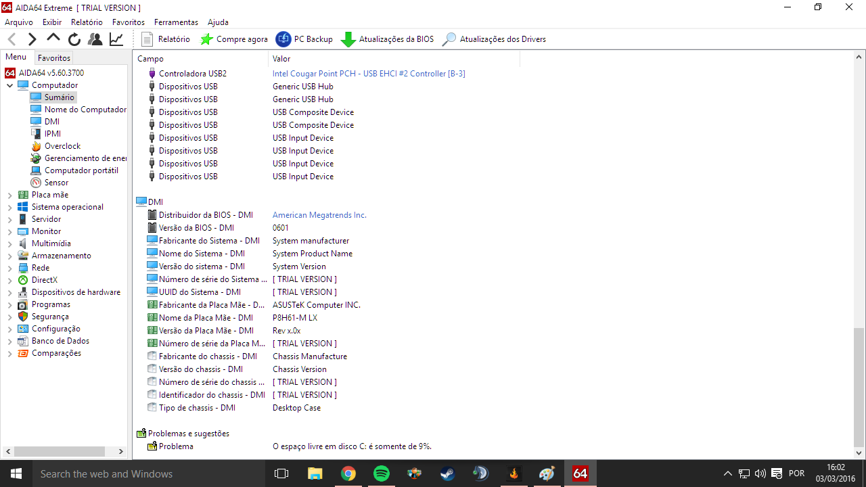The height and width of the screenshot is (487, 866).
Task: Open the Windows Start menu
Action: [16, 473]
